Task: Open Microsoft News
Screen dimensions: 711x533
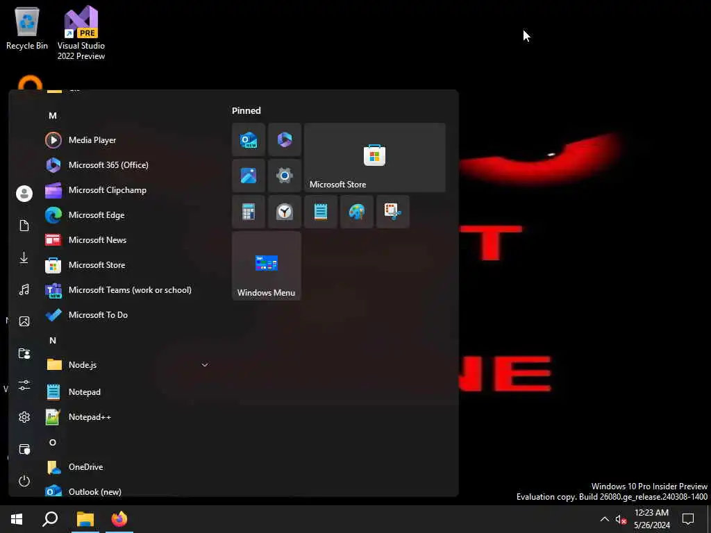Action: point(127,239)
